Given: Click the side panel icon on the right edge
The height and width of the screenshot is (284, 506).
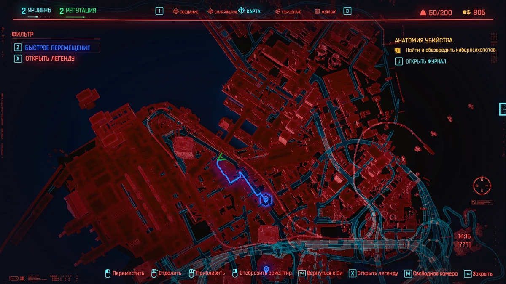Looking at the screenshot, I should pyautogui.click(x=502, y=109).
